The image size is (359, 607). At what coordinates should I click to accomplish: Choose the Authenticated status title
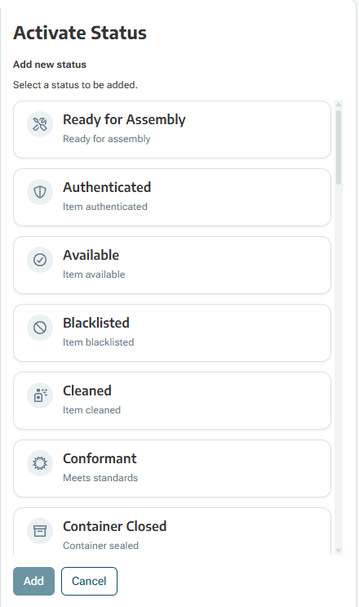point(107,187)
